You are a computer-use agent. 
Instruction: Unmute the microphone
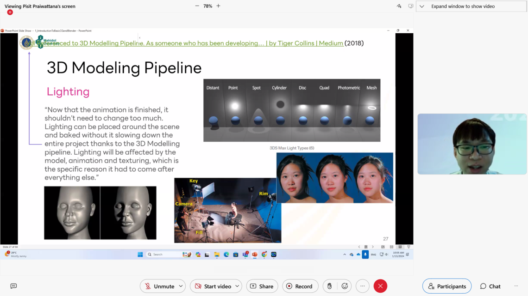(159, 286)
